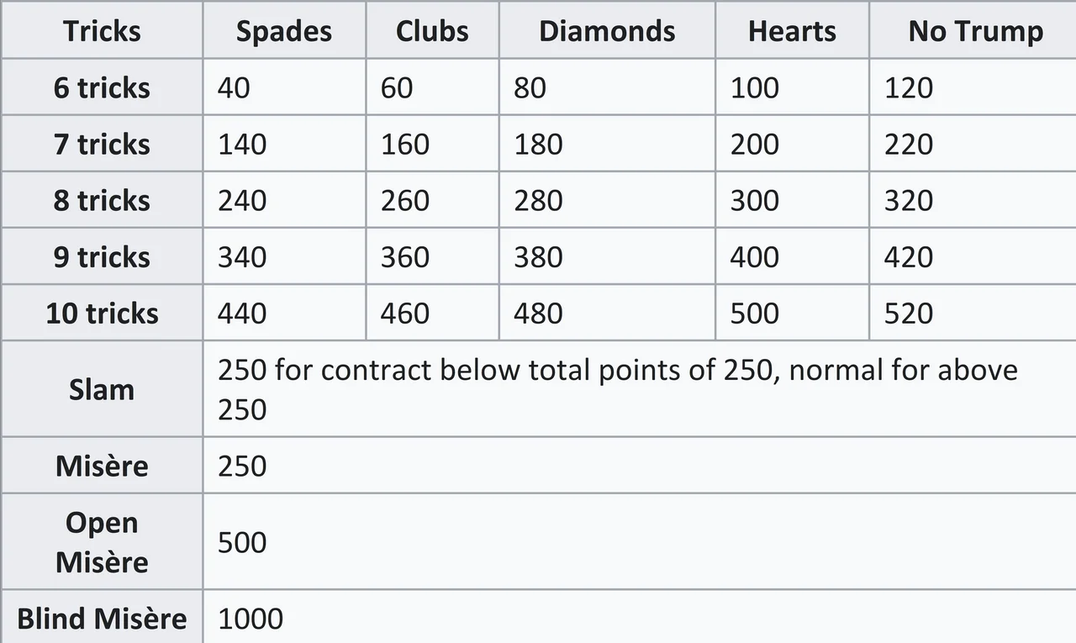Select the 180 value under Diamonds
Image resolution: width=1076 pixels, height=643 pixels.
(538, 144)
